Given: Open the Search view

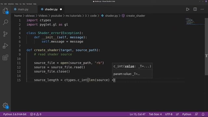Looking at the screenshot, I should (x=5, y=22).
